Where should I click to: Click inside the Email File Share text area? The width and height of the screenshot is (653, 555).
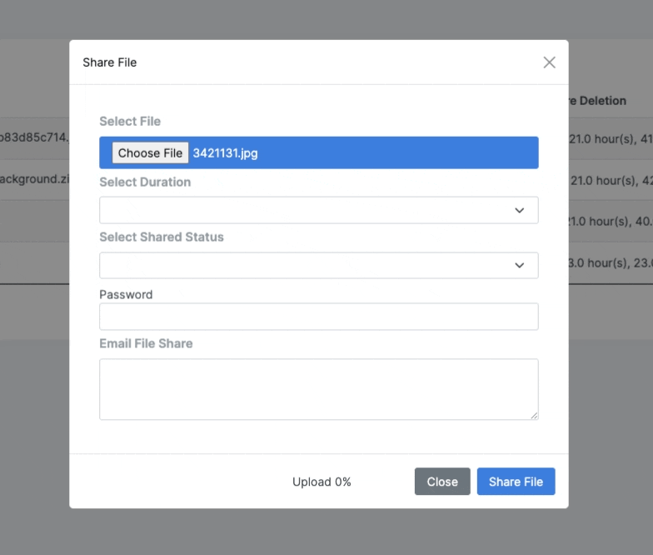click(318, 389)
